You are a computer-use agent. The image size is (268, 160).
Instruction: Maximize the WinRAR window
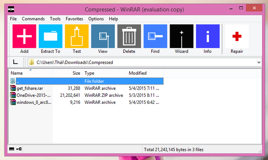(x=241, y=8)
